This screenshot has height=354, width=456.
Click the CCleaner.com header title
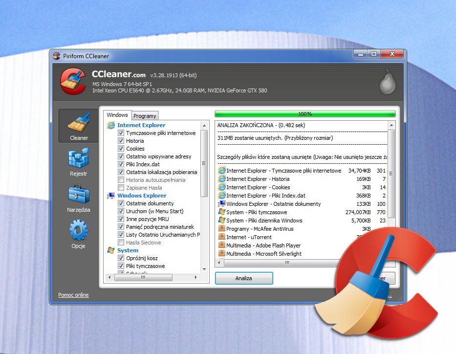[x=119, y=74]
